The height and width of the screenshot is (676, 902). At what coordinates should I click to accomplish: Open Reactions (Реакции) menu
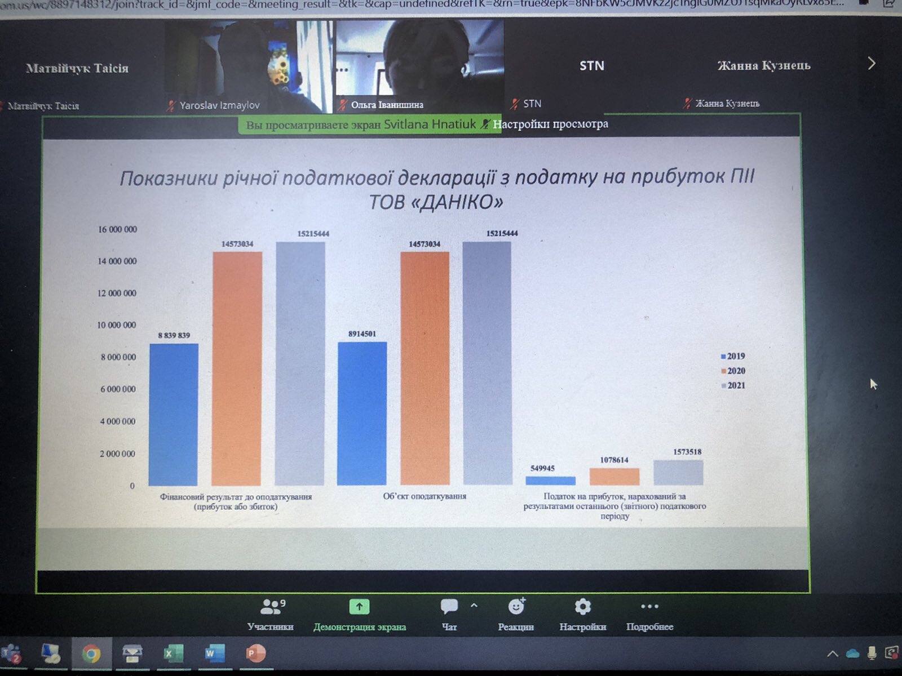(516, 614)
